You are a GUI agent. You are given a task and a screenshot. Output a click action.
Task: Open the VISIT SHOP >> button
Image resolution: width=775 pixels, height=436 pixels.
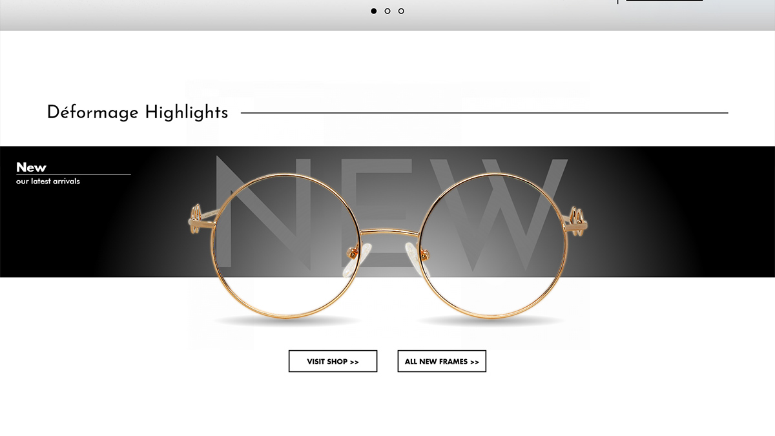tap(333, 361)
